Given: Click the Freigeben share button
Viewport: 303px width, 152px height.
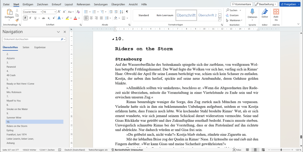Looking at the screenshot, I should pyautogui.click(x=290, y=4).
